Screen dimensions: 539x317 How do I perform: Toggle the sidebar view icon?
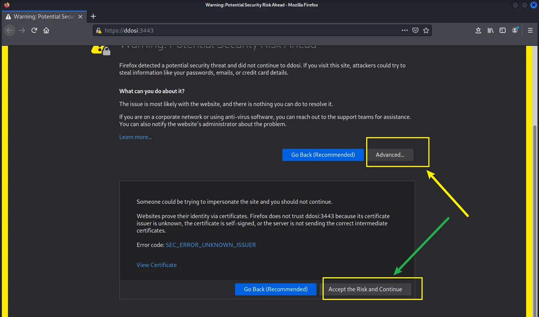[503, 31]
